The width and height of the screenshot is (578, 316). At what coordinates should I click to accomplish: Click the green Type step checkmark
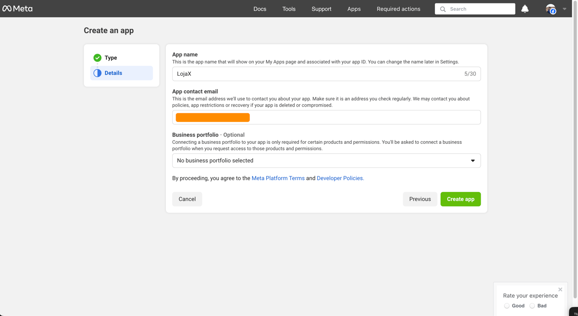97,58
